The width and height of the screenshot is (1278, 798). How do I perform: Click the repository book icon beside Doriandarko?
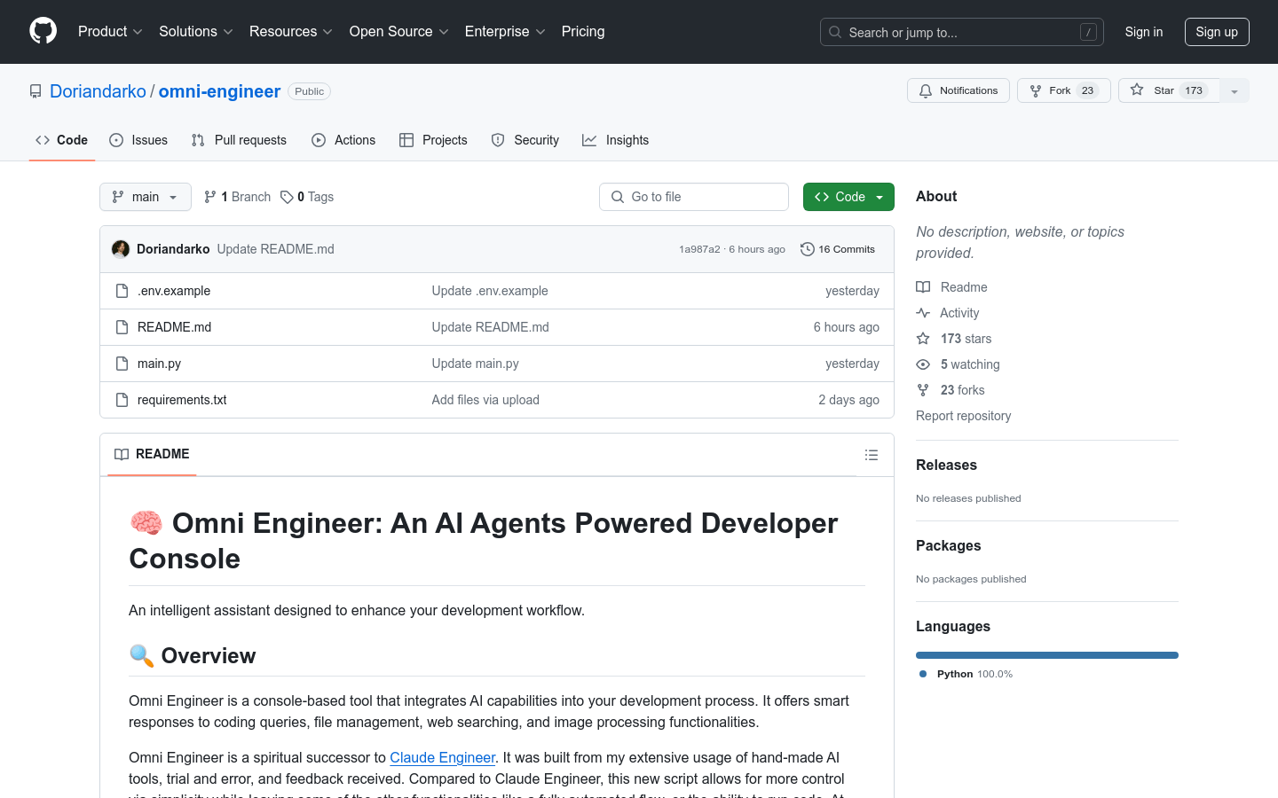(x=35, y=91)
